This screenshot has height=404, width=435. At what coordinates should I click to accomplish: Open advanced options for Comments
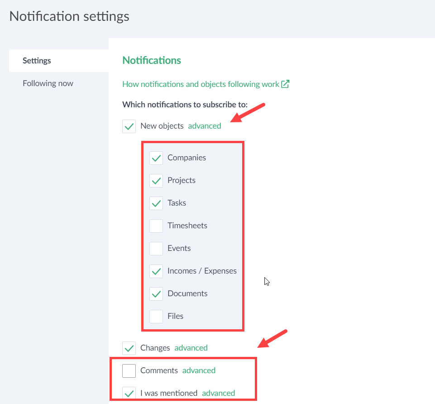tap(199, 370)
